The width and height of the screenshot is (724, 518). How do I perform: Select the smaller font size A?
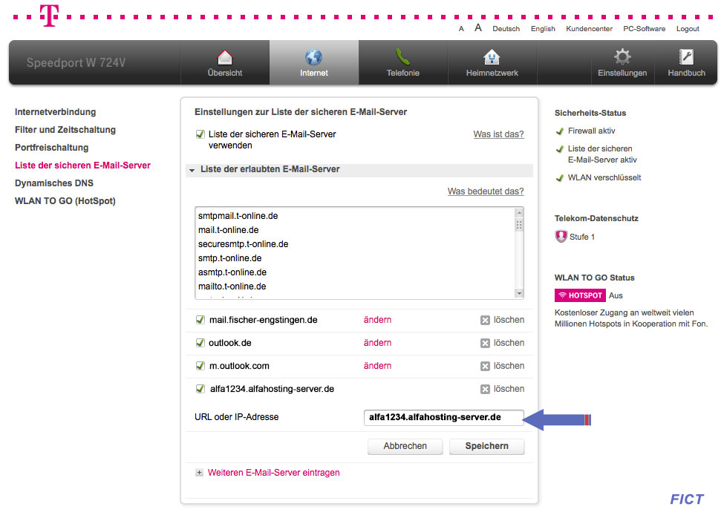tap(461, 29)
